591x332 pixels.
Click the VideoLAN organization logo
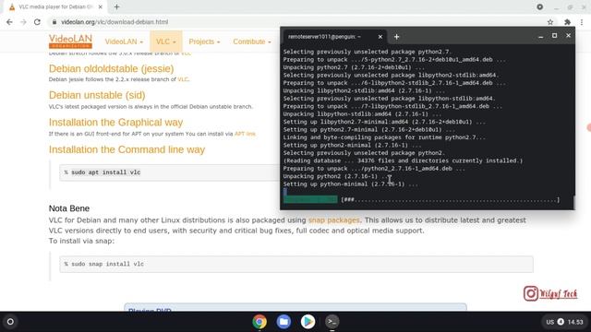point(70,41)
